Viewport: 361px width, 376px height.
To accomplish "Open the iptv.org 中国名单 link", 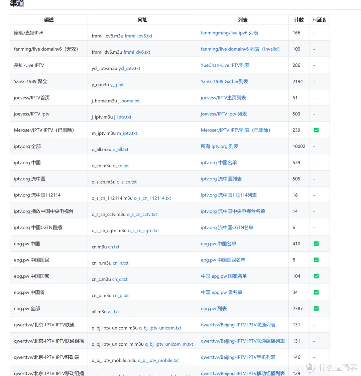I will click(219, 162).
